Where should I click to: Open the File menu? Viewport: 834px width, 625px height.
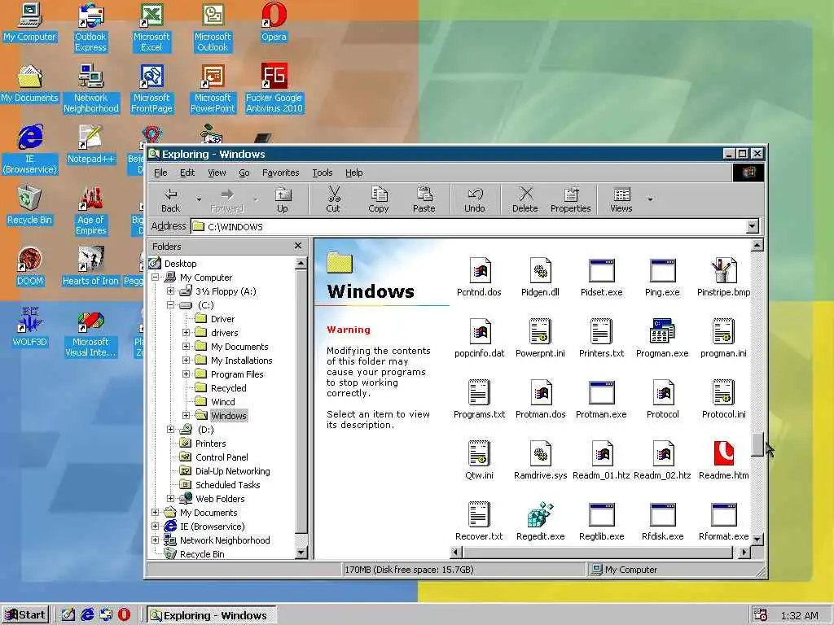[x=160, y=173]
